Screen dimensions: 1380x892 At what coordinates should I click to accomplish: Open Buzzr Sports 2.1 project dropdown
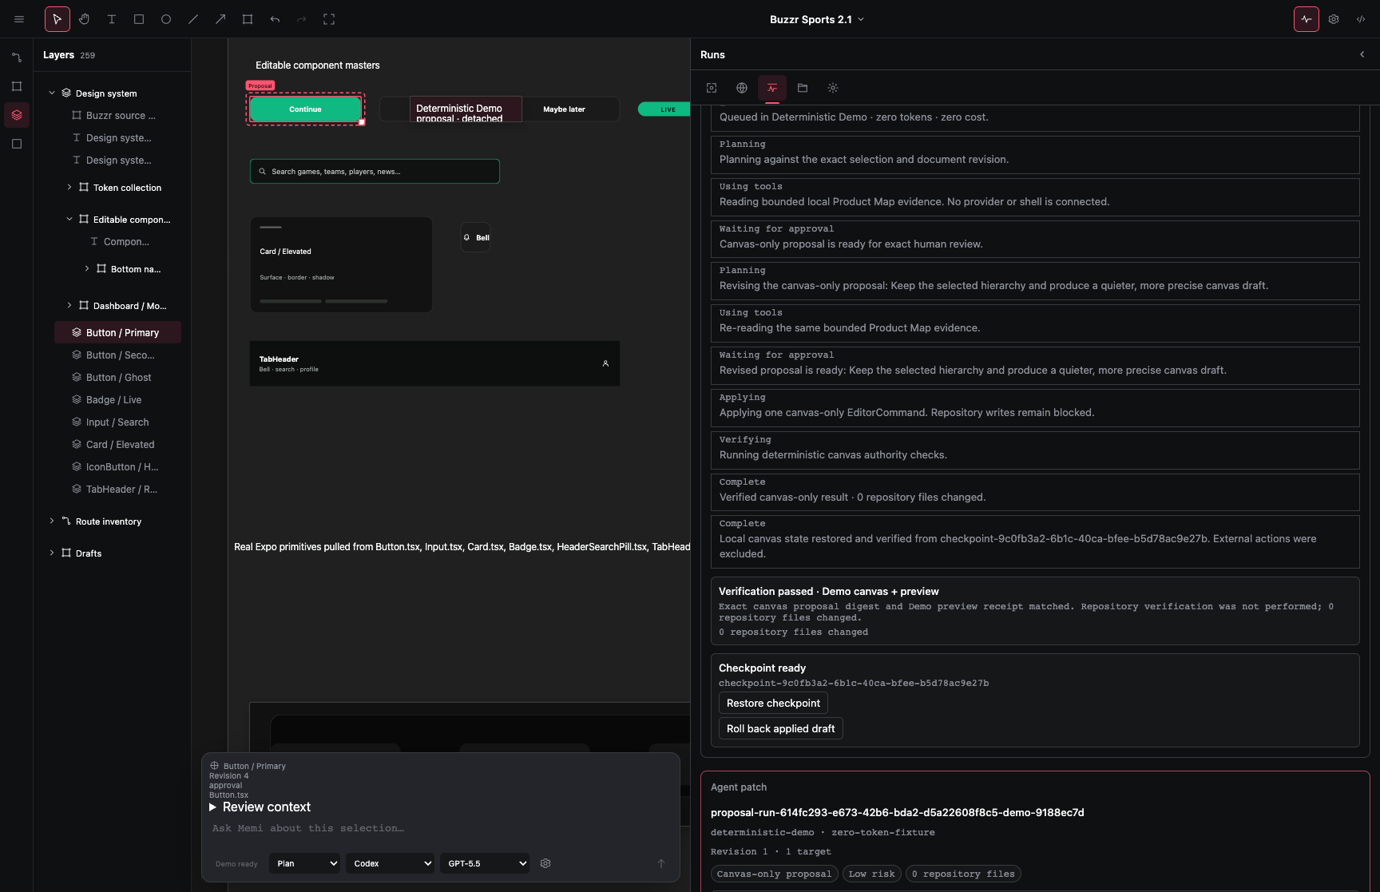coord(817,19)
